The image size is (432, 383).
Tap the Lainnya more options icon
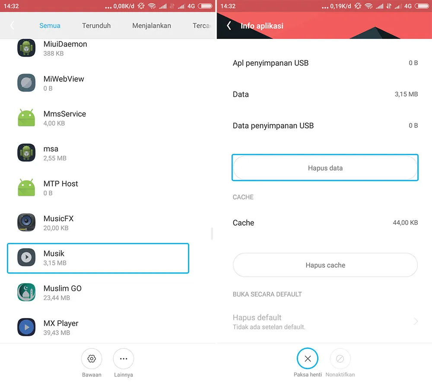(x=124, y=358)
